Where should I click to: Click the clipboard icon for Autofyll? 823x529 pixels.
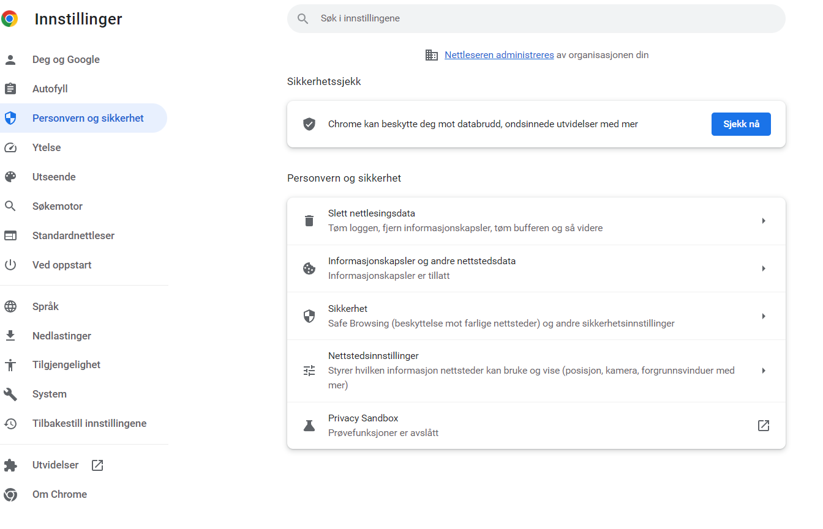[10, 89]
